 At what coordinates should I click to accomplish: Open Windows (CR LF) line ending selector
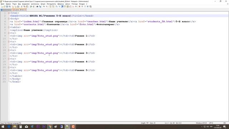click(x=201, y=123)
